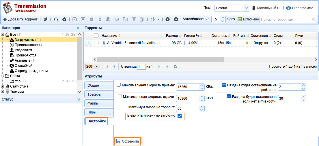
Task: Click the Add torrent button
Action: click(x=20, y=19)
